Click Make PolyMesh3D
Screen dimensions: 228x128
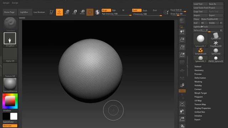212,19
